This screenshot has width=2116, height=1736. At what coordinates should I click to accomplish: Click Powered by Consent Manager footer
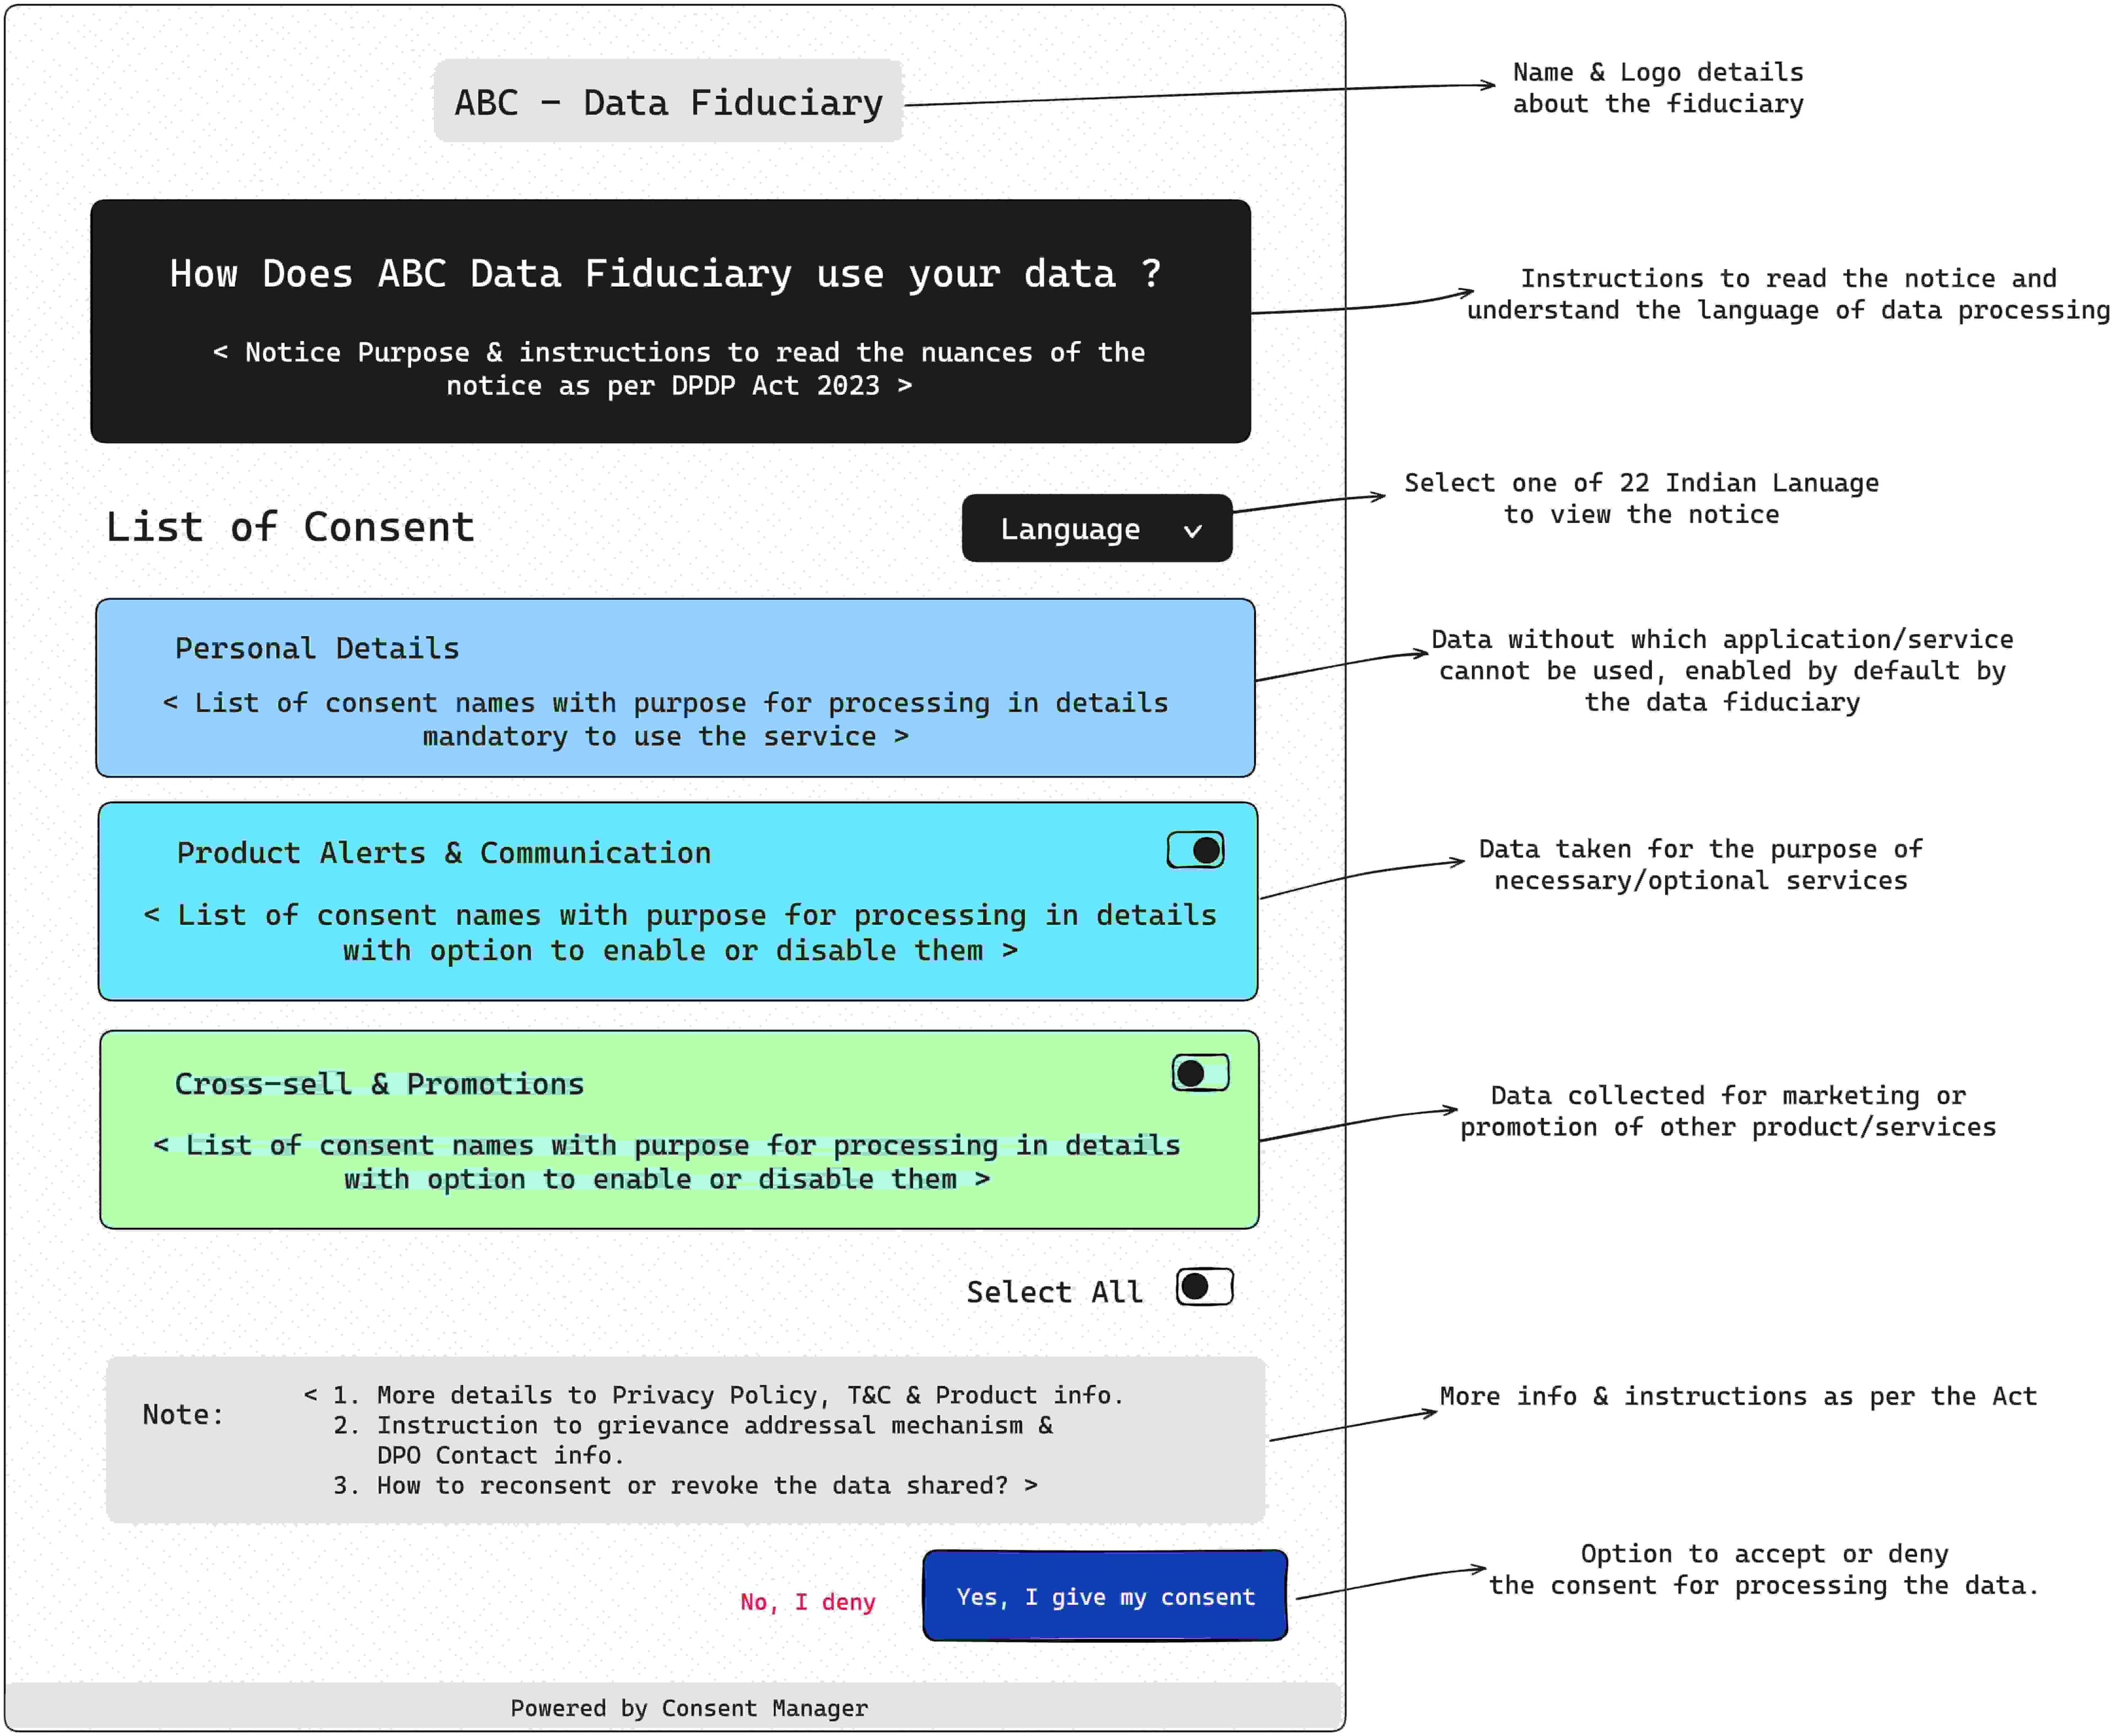pos(689,1708)
